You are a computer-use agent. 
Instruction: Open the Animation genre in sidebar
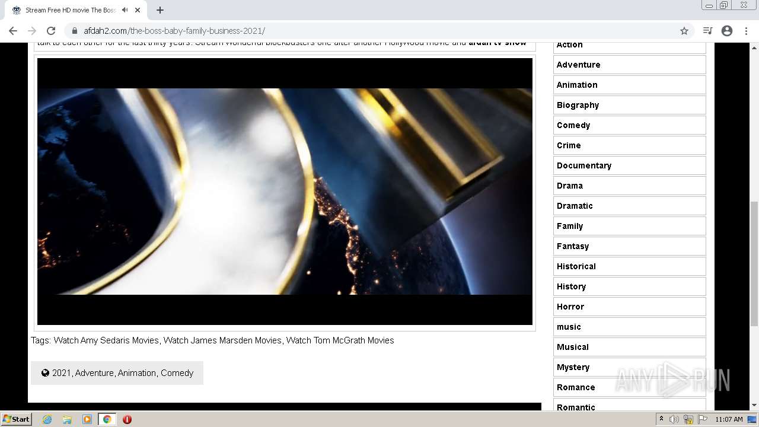pyautogui.click(x=630, y=85)
